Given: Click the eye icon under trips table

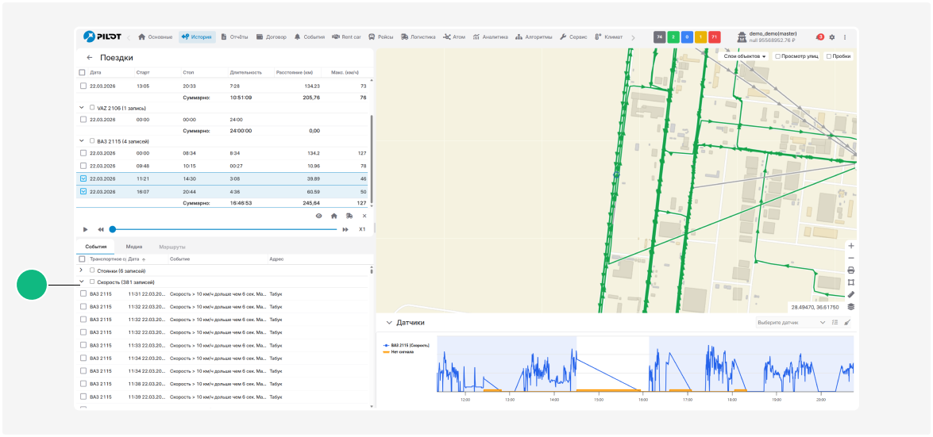Looking at the screenshot, I should 318,216.
